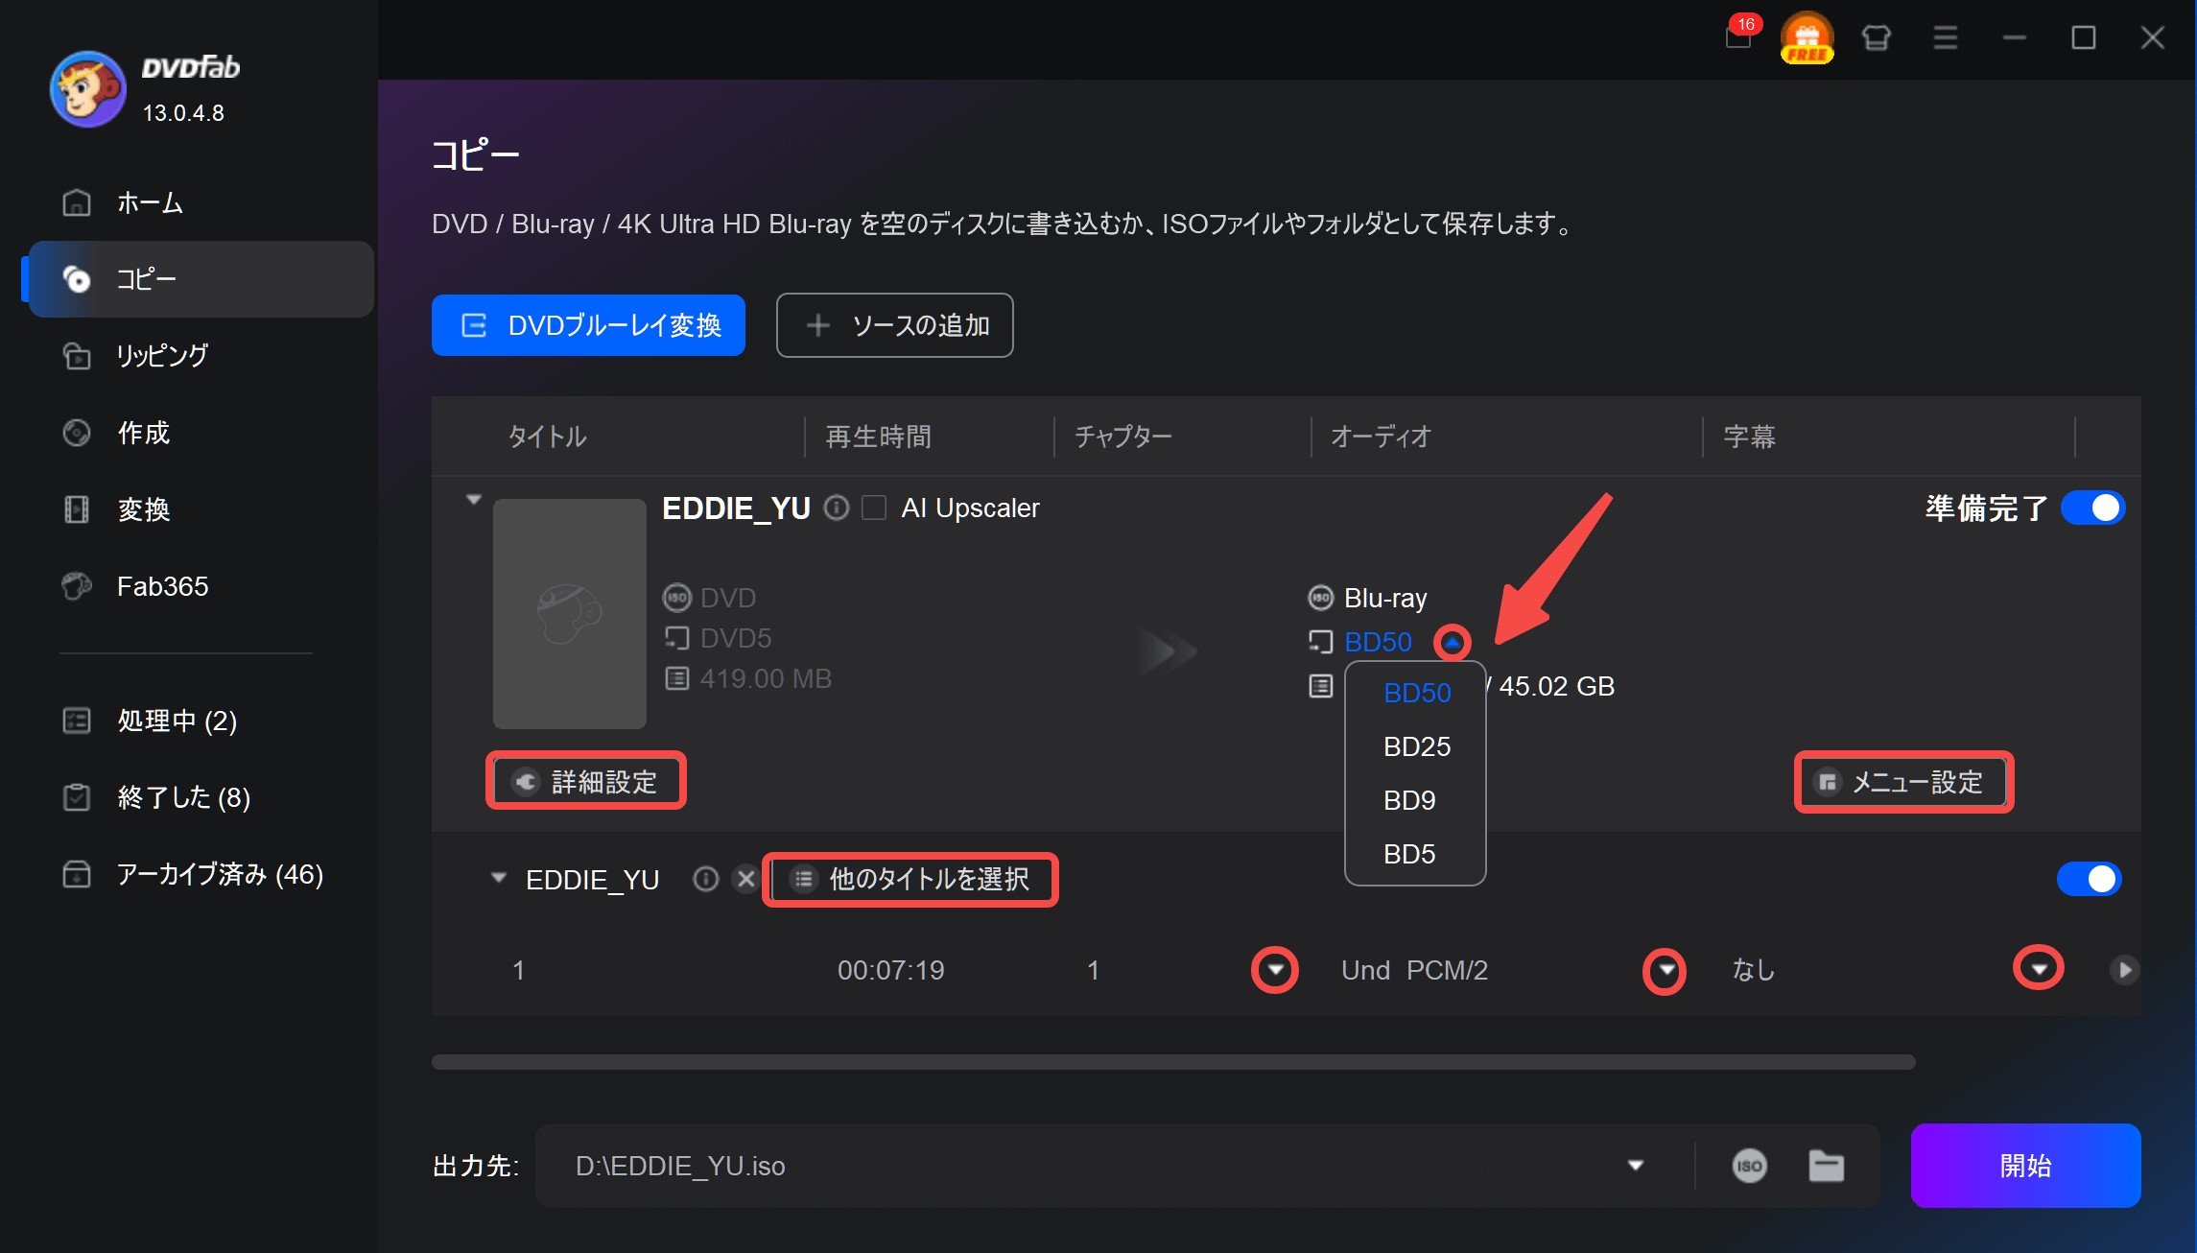The width and height of the screenshot is (2197, 1253).
Task: Click 他のタイトルを選択 choose other titles
Action: click(910, 879)
